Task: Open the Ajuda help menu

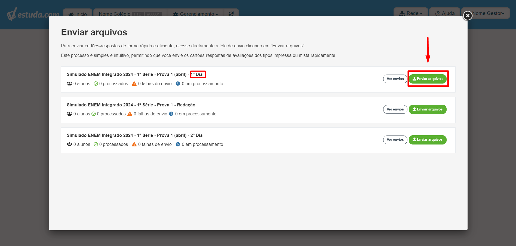Action: click(445, 13)
